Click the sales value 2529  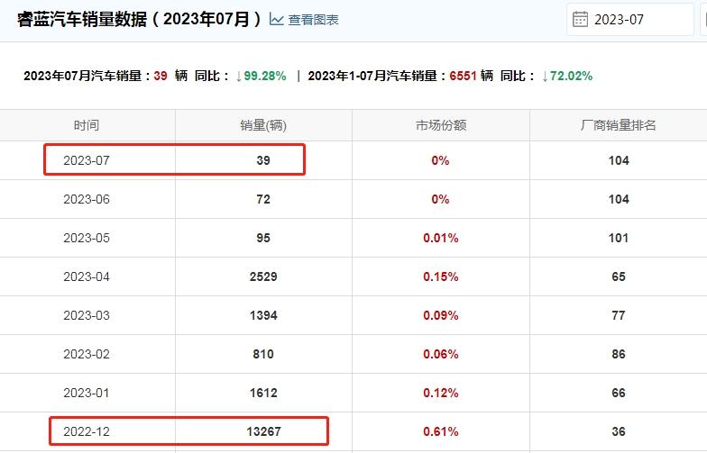263,276
